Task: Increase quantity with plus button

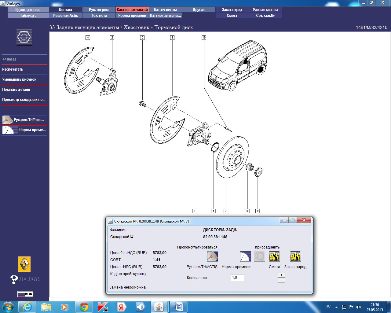Action: point(281,275)
